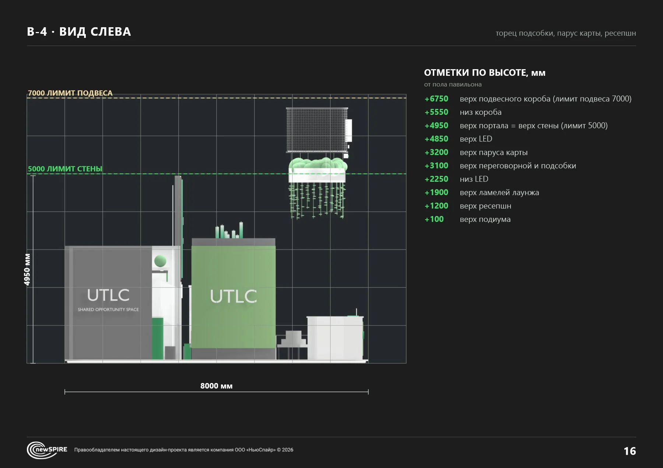Select the "верх паруса карты" description
The height and width of the screenshot is (468, 663).
pos(494,153)
